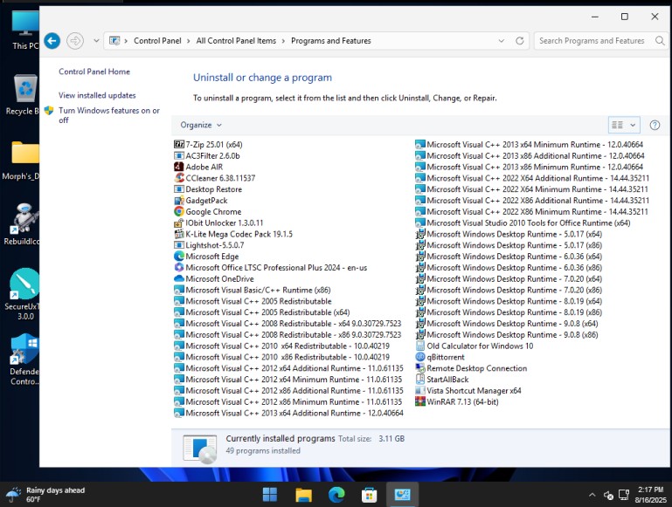672x507 pixels.
Task: Open the taskbar clock and date
Action: pyautogui.click(x=650, y=495)
